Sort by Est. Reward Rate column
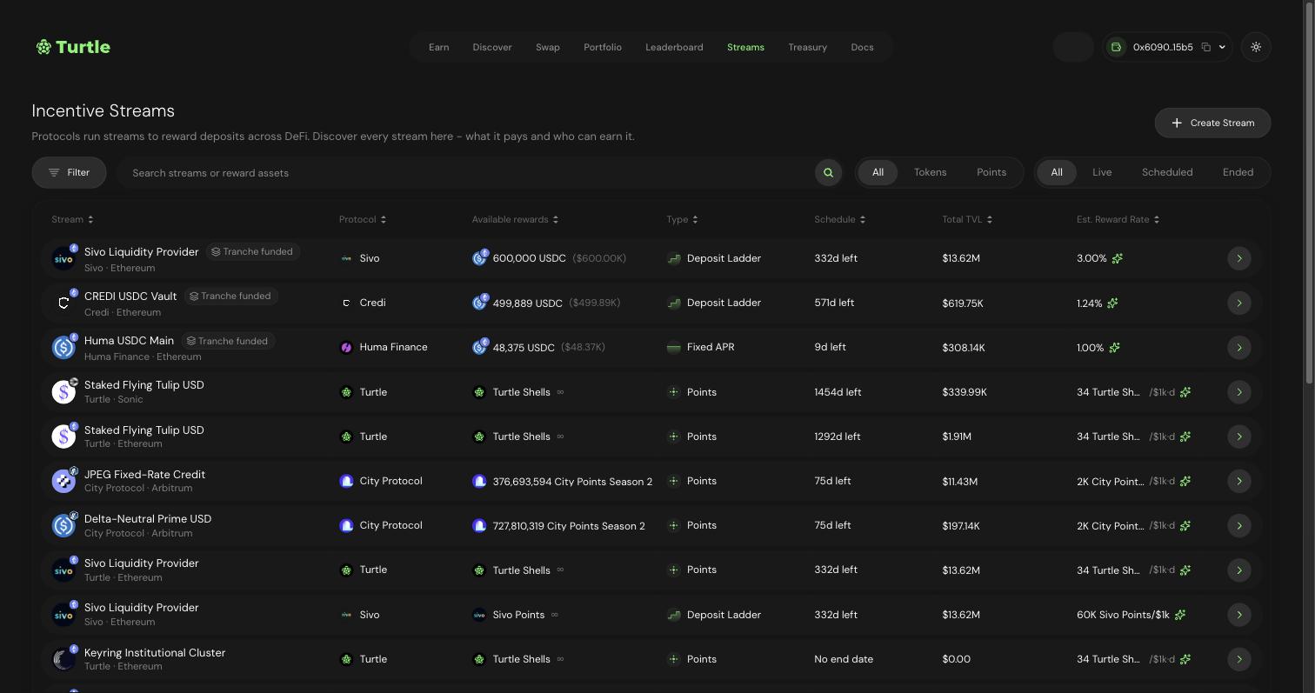Viewport: 1315px width, 693px height. 1118,219
